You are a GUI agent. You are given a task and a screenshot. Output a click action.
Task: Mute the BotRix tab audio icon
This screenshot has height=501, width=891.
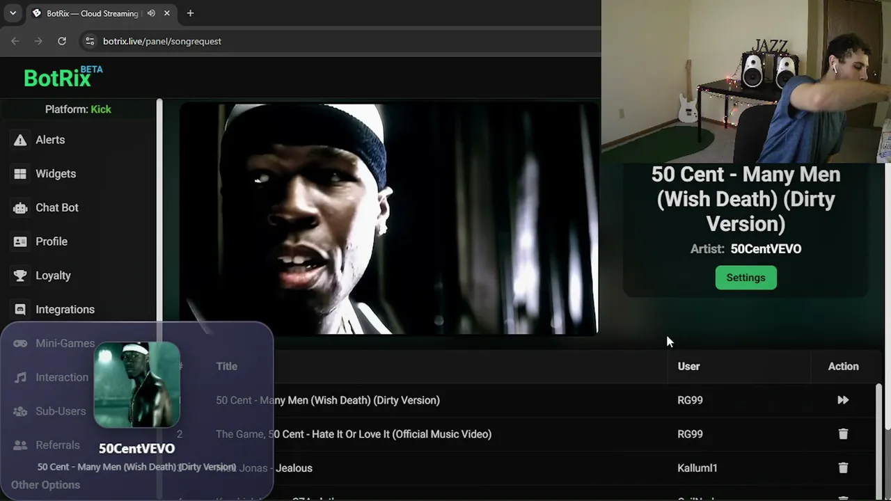[151, 13]
